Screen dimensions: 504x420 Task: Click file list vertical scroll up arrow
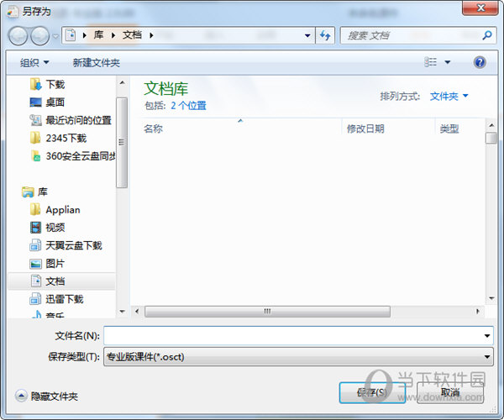coord(491,125)
